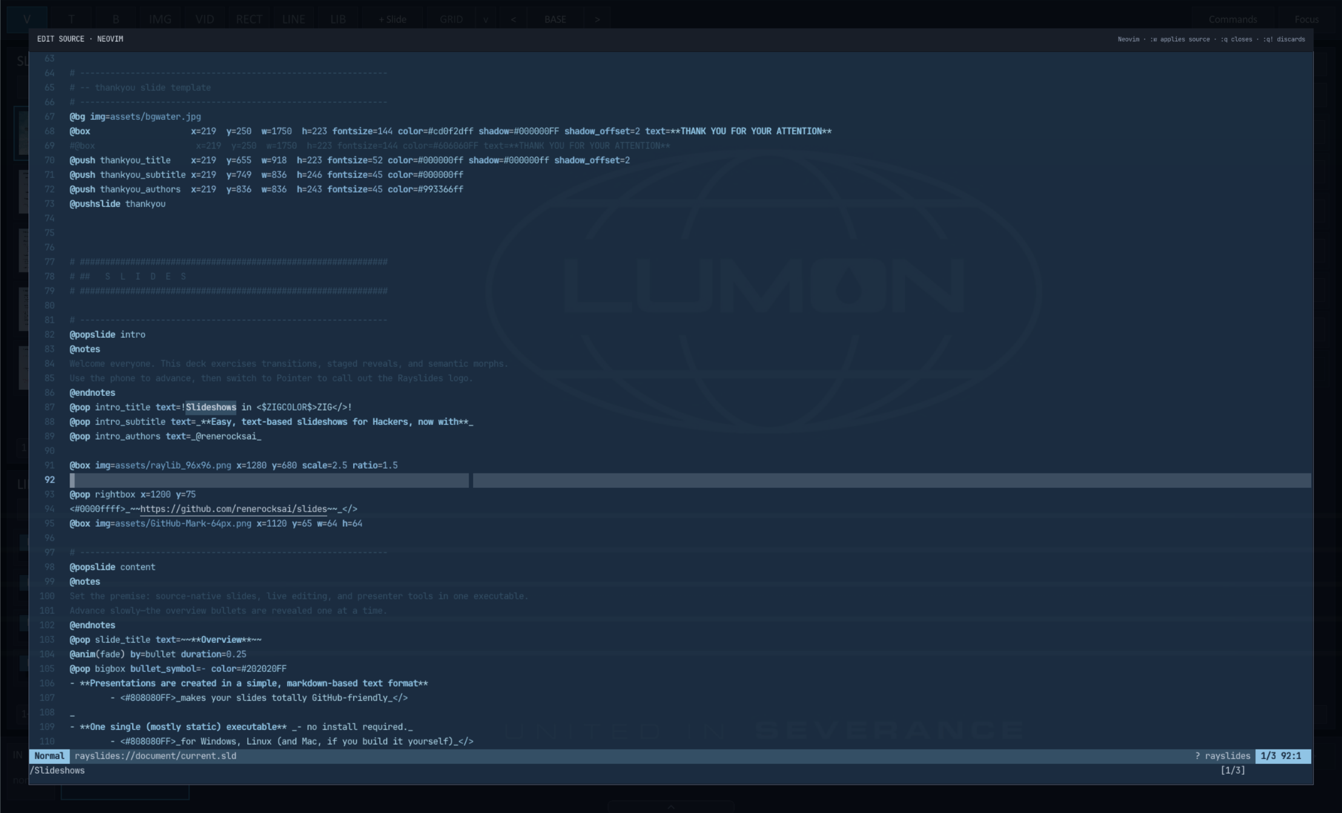1342x813 pixels.
Task: Click 'assets/raylib_96x96.png' on line 91
Action: pos(173,465)
